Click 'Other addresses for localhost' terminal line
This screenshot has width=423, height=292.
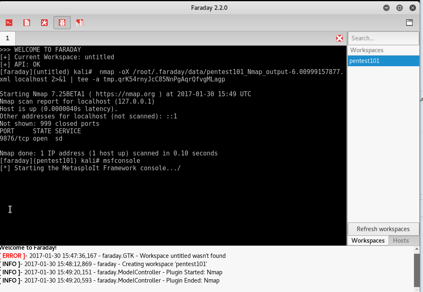tap(88, 116)
